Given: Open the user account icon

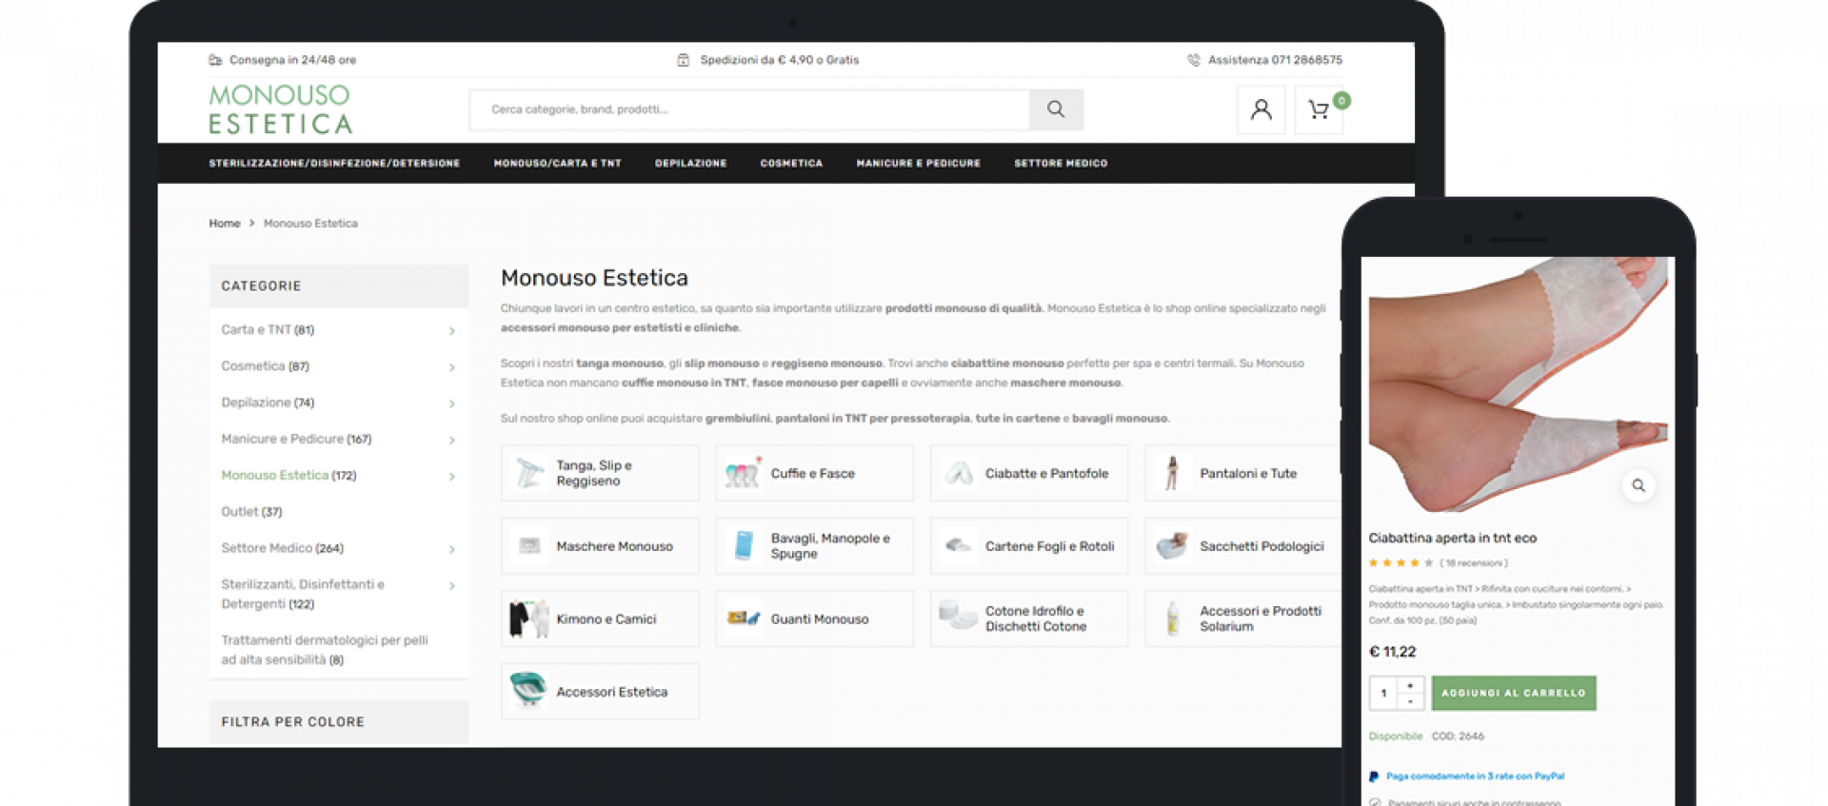Looking at the screenshot, I should [1261, 110].
